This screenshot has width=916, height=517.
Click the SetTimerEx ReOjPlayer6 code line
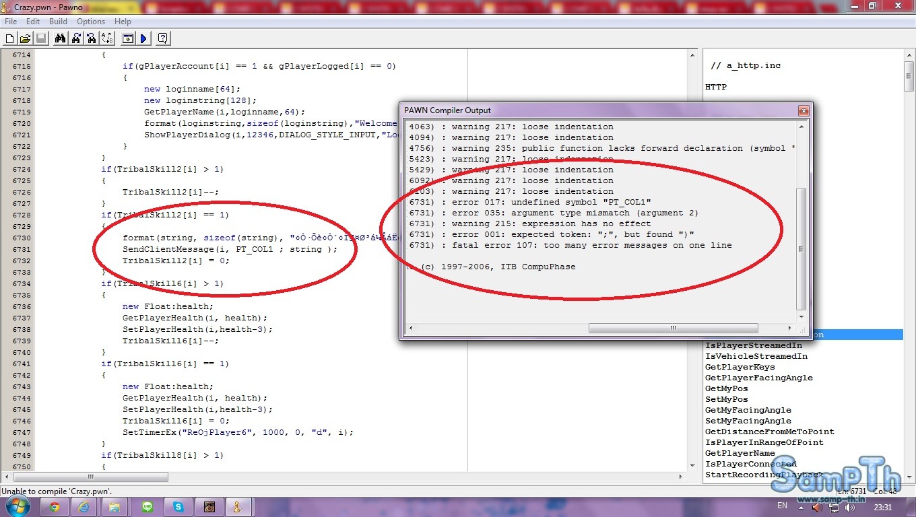[x=238, y=432]
